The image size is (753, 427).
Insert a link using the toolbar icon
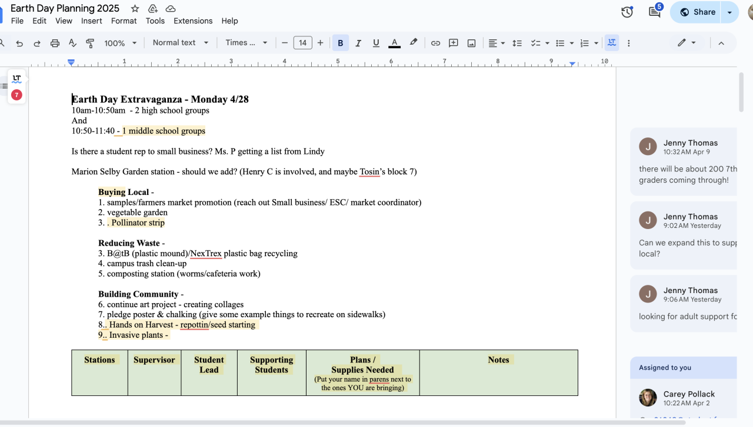click(435, 43)
